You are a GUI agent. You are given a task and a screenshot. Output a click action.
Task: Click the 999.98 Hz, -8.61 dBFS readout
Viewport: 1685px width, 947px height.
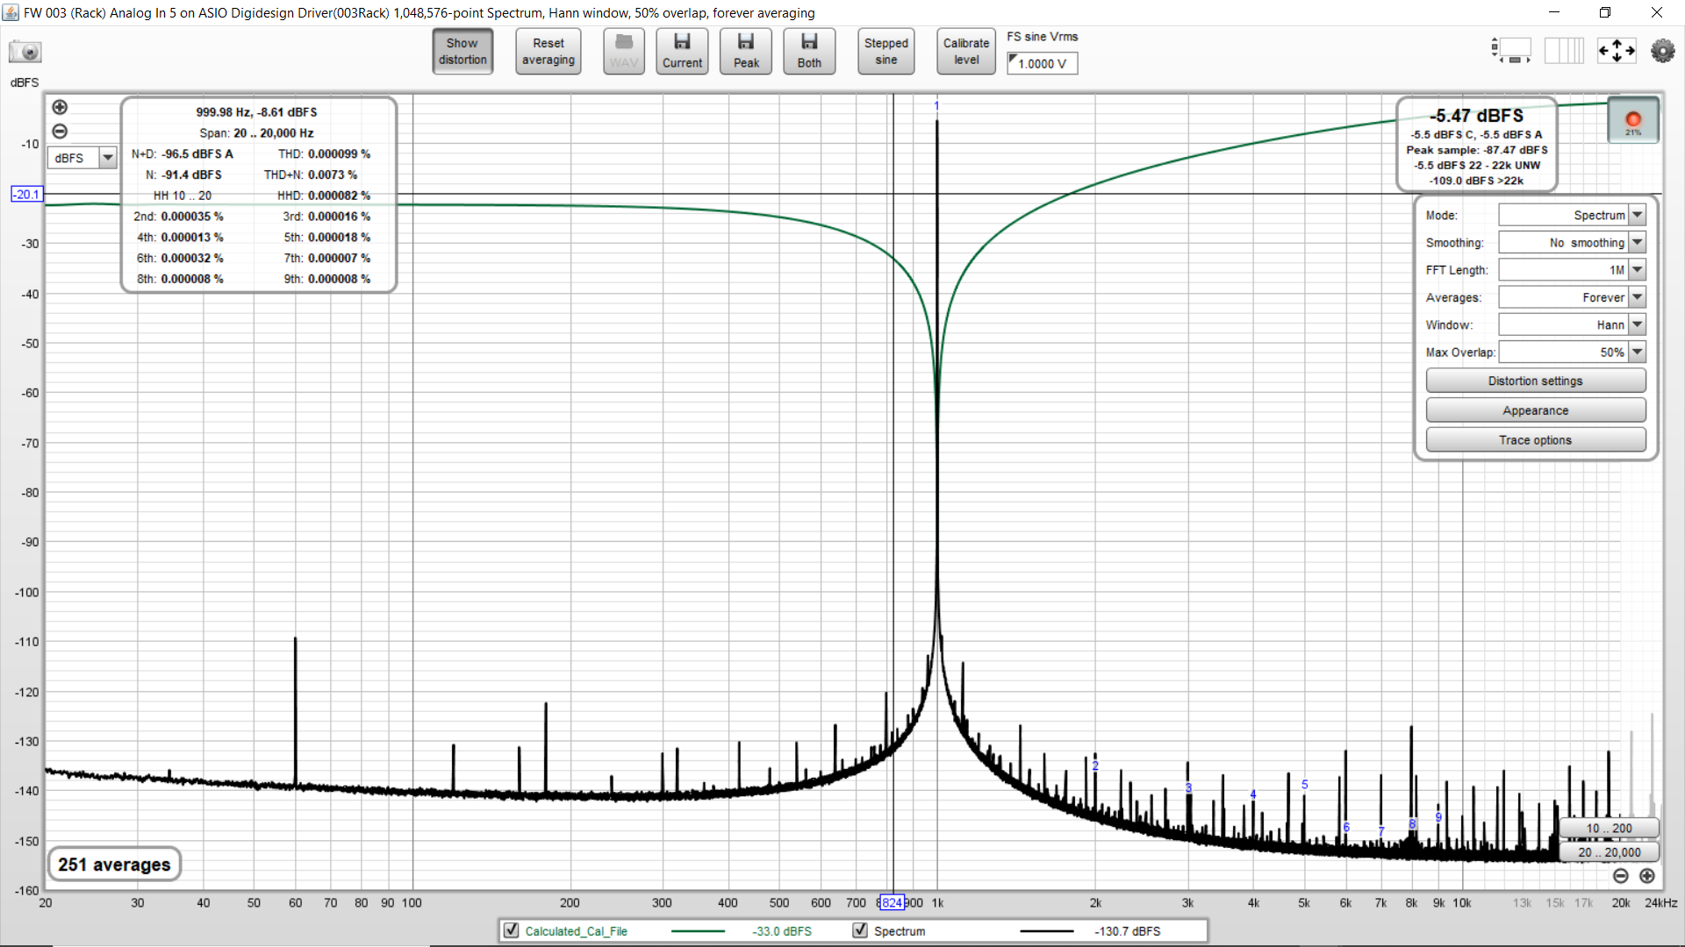click(x=256, y=112)
